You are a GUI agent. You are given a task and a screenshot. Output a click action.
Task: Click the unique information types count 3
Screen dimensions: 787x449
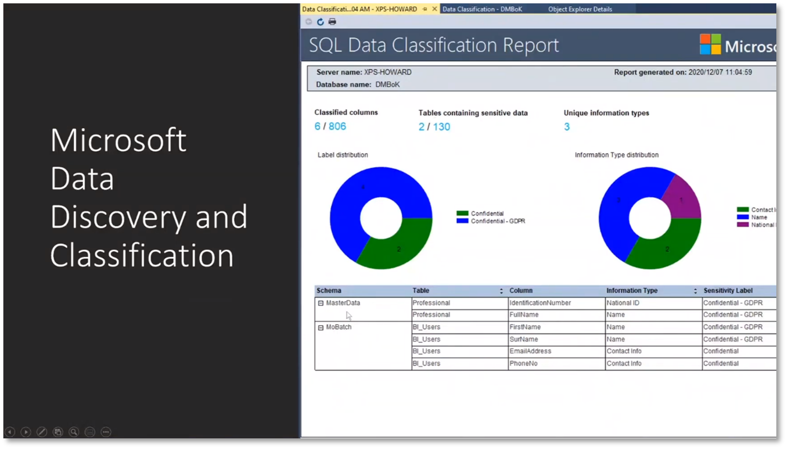pyautogui.click(x=567, y=127)
